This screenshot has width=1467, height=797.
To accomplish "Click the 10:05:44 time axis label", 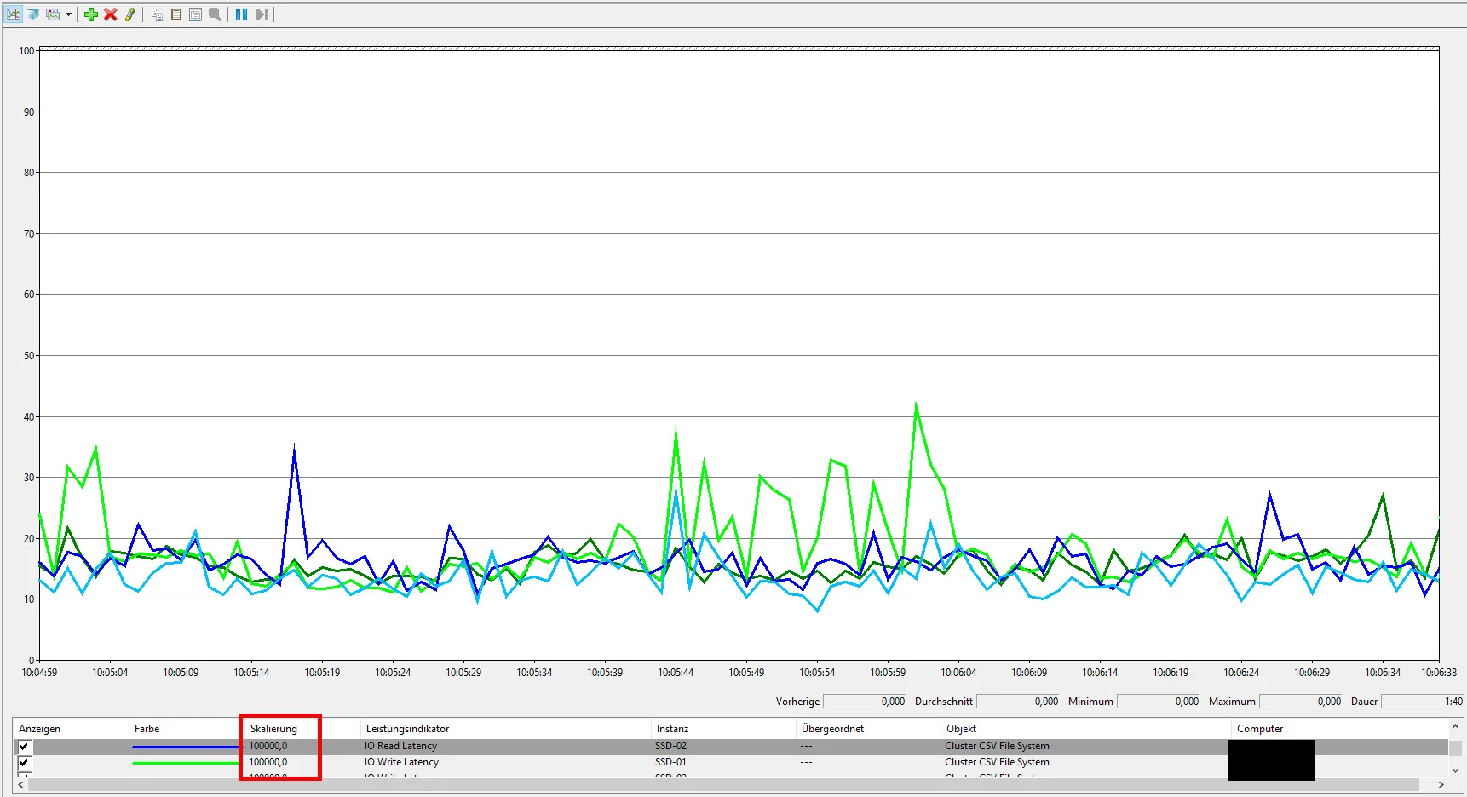I will [676, 673].
